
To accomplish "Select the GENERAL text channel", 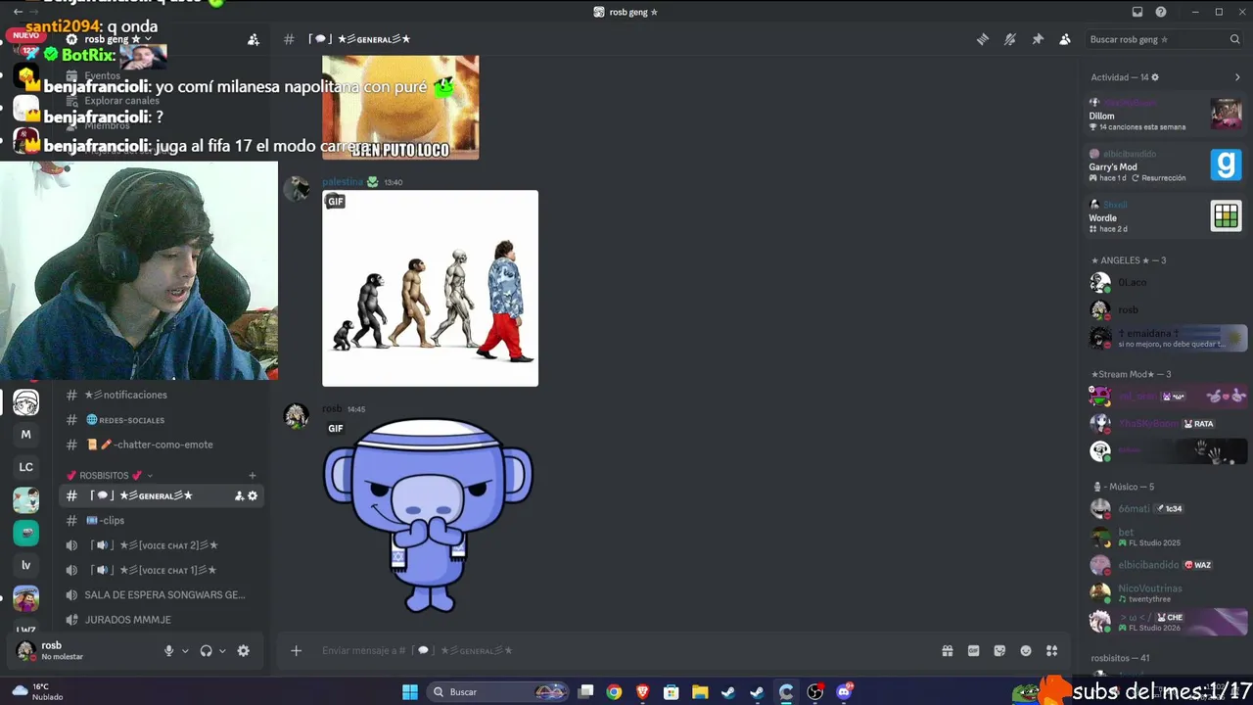I will click(162, 495).
